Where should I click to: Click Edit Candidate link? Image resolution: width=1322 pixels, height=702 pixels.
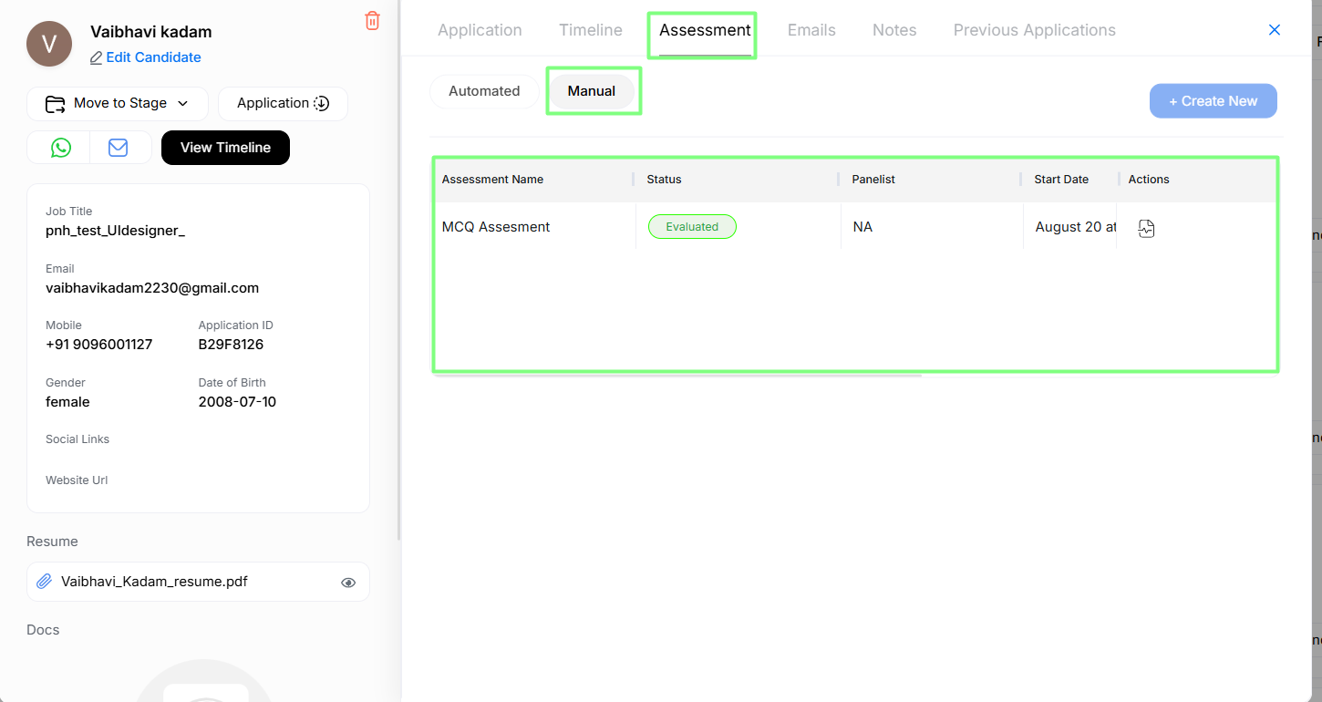click(x=145, y=57)
